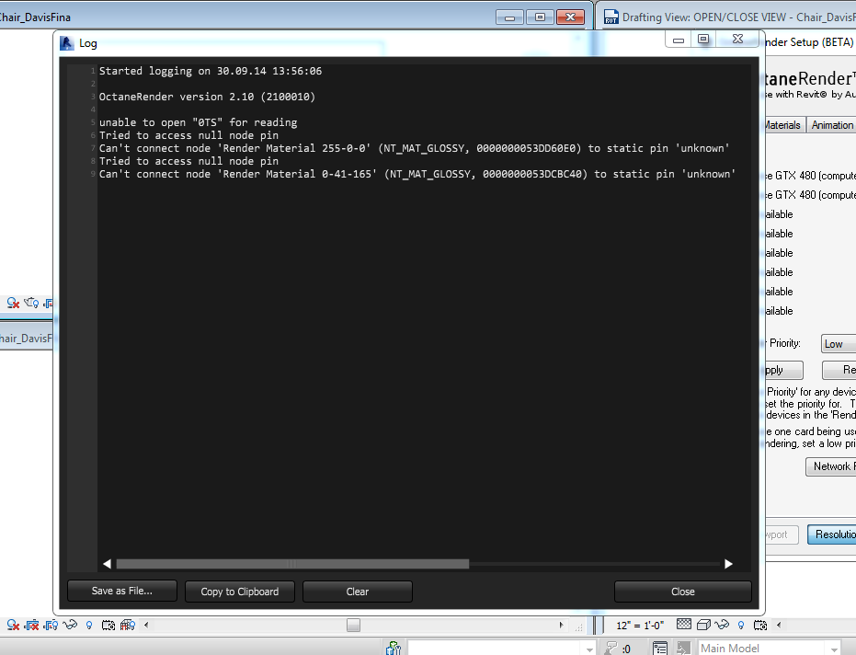The height and width of the screenshot is (655, 856).
Task: Click 'OctaneRender version 2.10 (2100010)' log line
Action: 207,97
